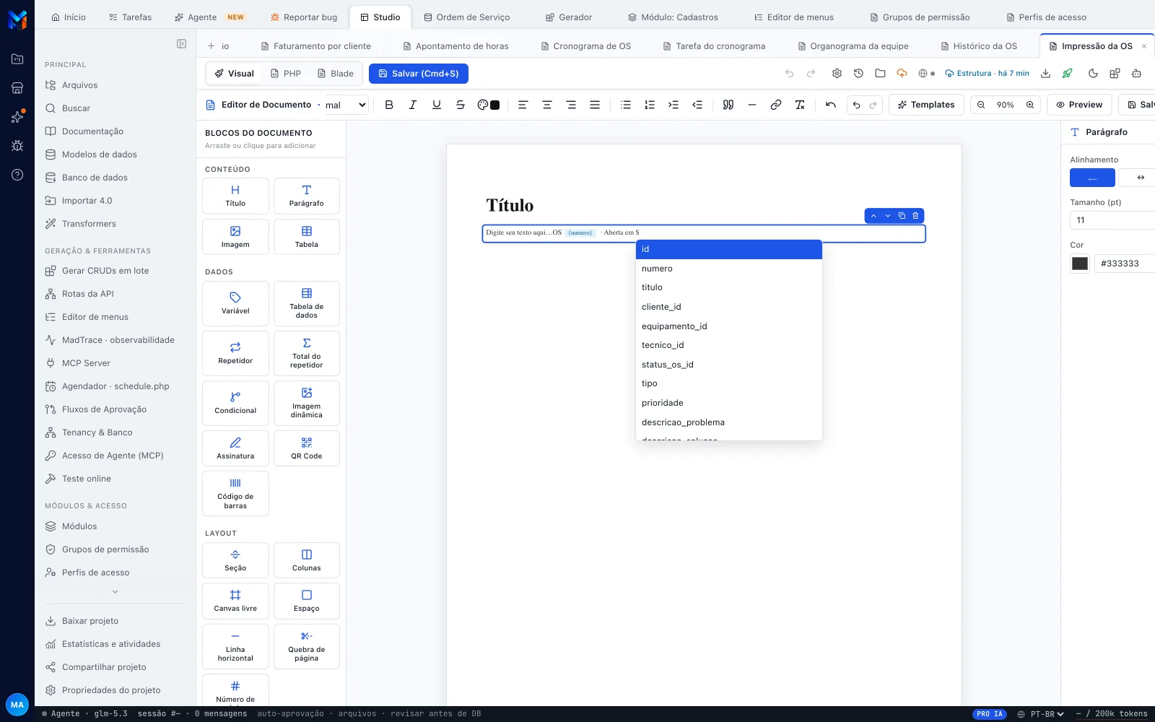1155x722 pixels.
Task: Open the Cronograma de OS tab
Action: tap(586, 46)
